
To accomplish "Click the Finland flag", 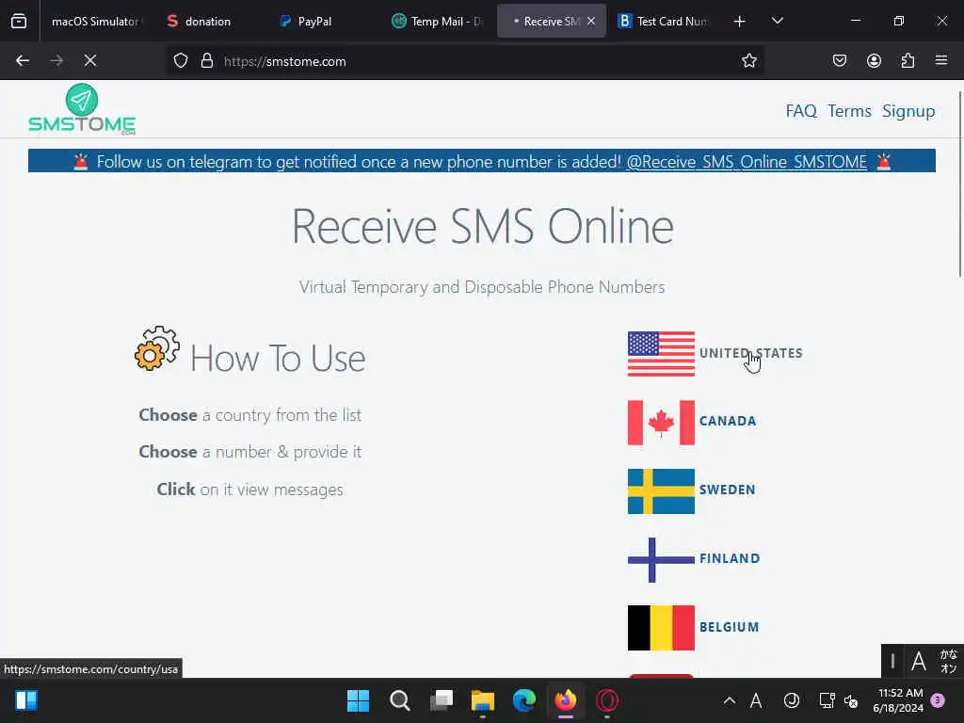I will (661, 560).
